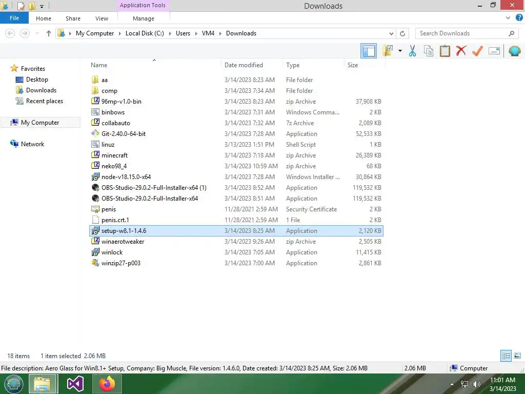Select Network in the navigation pane
This screenshot has height=394, width=525.
pyautogui.click(x=32, y=144)
